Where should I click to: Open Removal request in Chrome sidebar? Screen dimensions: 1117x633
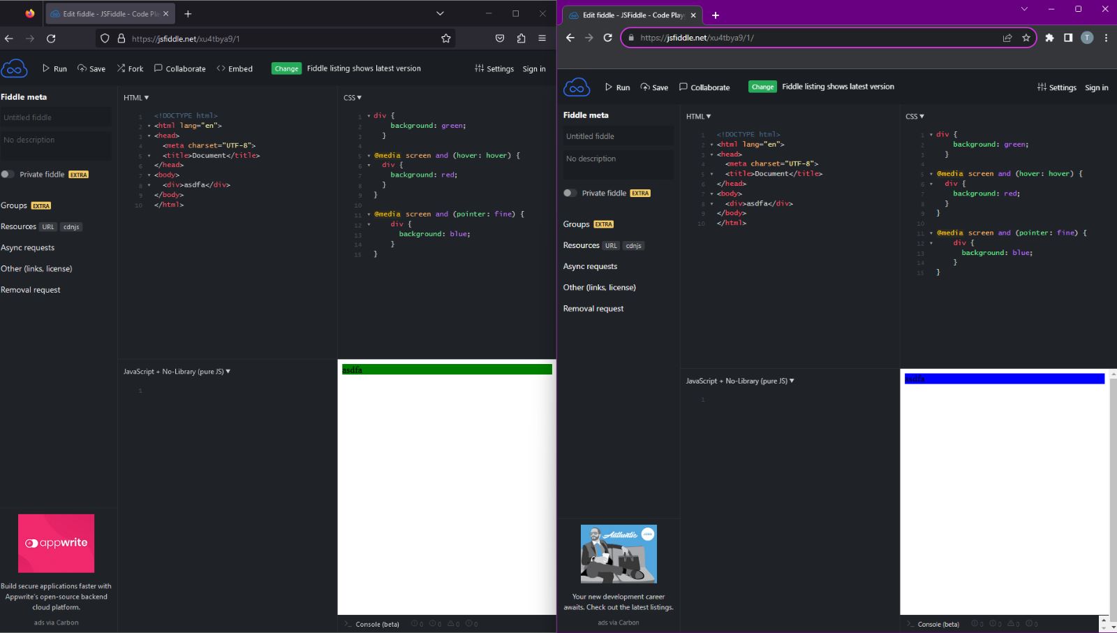[593, 308]
